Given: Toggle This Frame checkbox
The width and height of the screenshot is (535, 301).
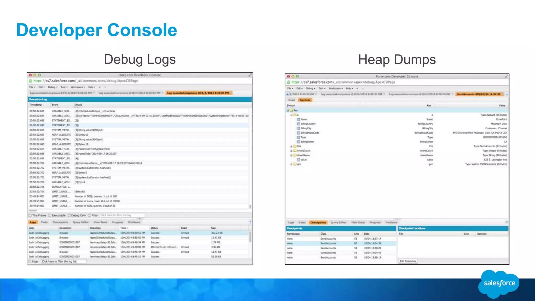Looking at the screenshot, I should [30, 215].
